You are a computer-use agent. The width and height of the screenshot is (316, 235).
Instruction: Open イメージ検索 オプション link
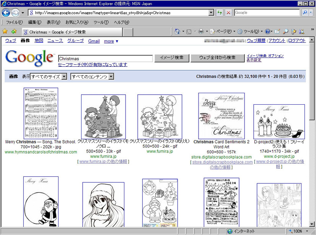(265, 56)
